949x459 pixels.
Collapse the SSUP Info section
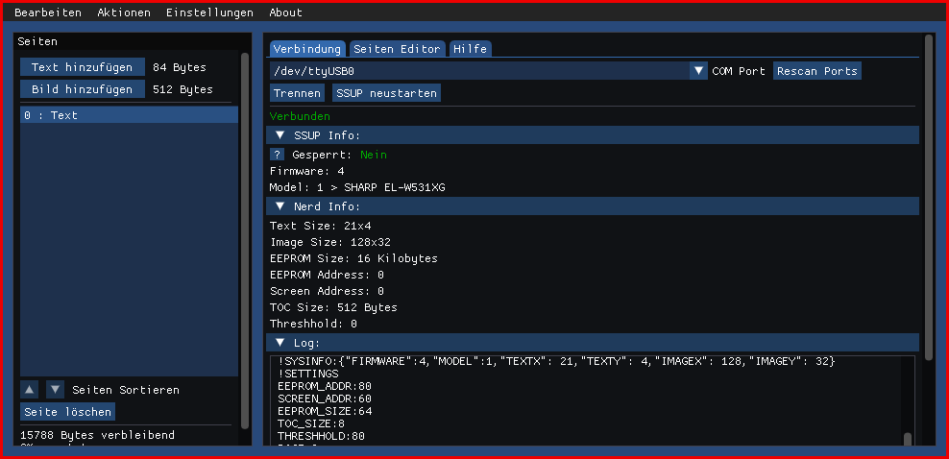(280, 135)
